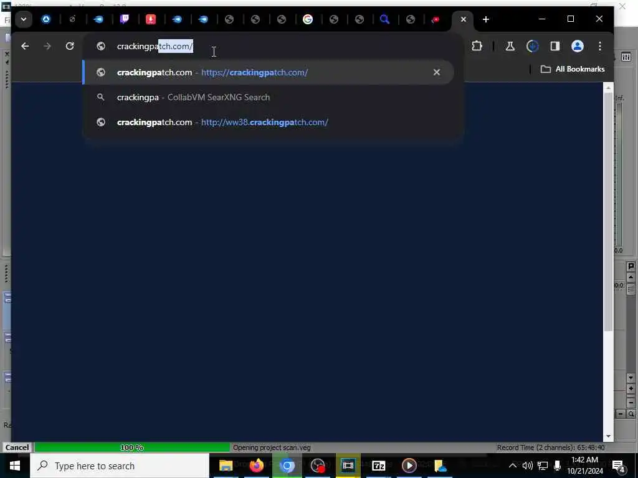Image resolution: width=638 pixels, height=478 pixels.
Task: Click the Record Time status text
Action: pos(551,448)
